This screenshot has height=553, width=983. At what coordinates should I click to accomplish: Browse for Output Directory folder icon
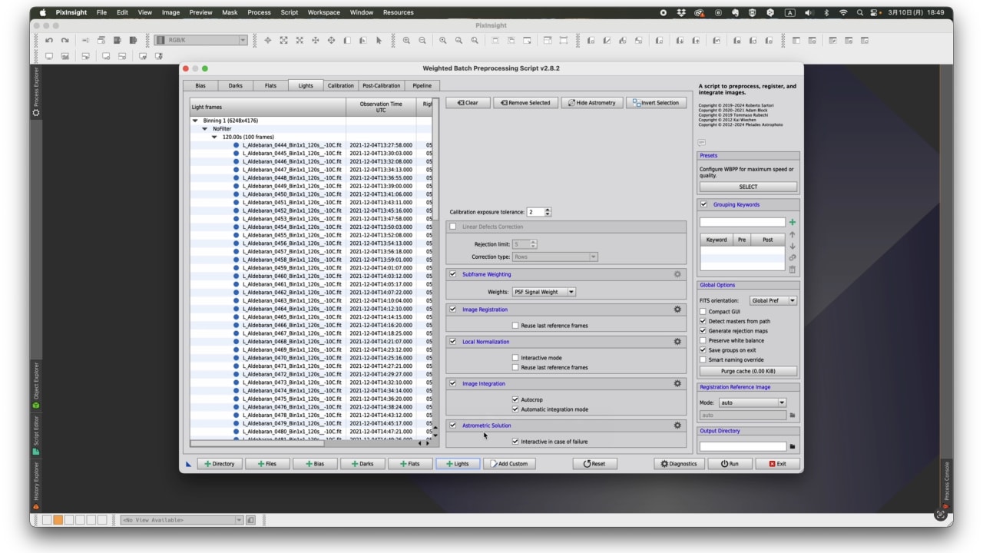[793, 446]
